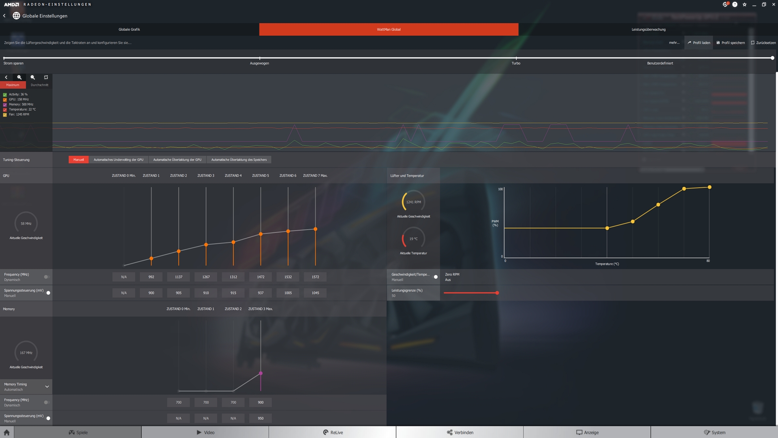Switch graph to Durchschnitt mode
The image size is (778, 438).
(x=39, y=85)
